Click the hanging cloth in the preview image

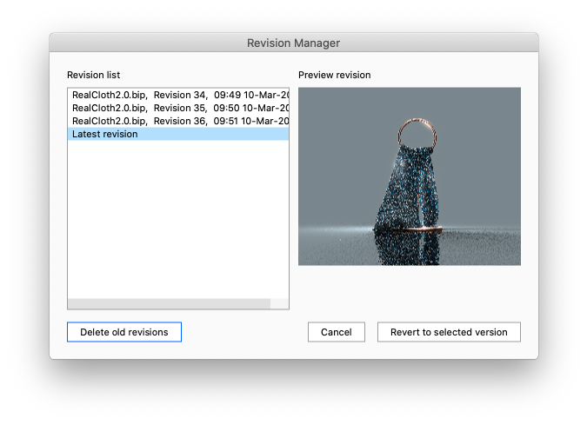pos(407,187)
